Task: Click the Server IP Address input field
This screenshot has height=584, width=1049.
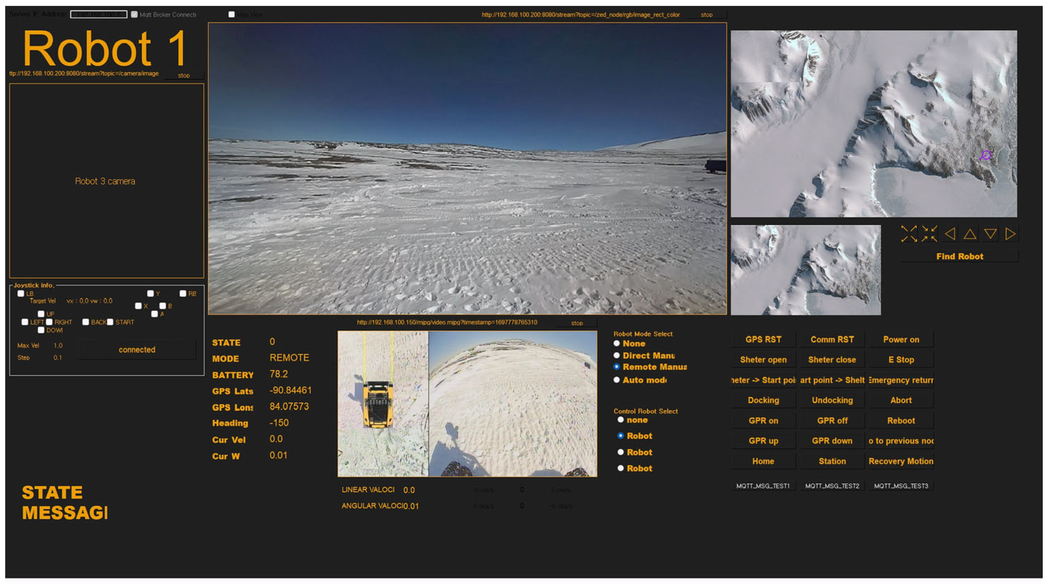Action: pyautogui.click(x=98, y=14)
